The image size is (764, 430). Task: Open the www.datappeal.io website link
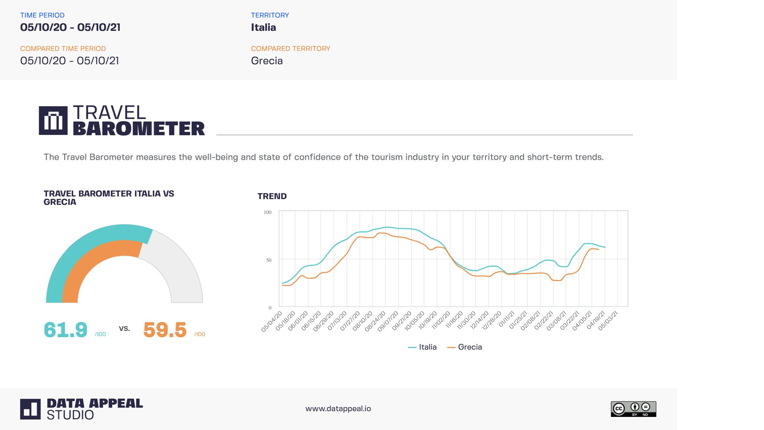(338, 408)
